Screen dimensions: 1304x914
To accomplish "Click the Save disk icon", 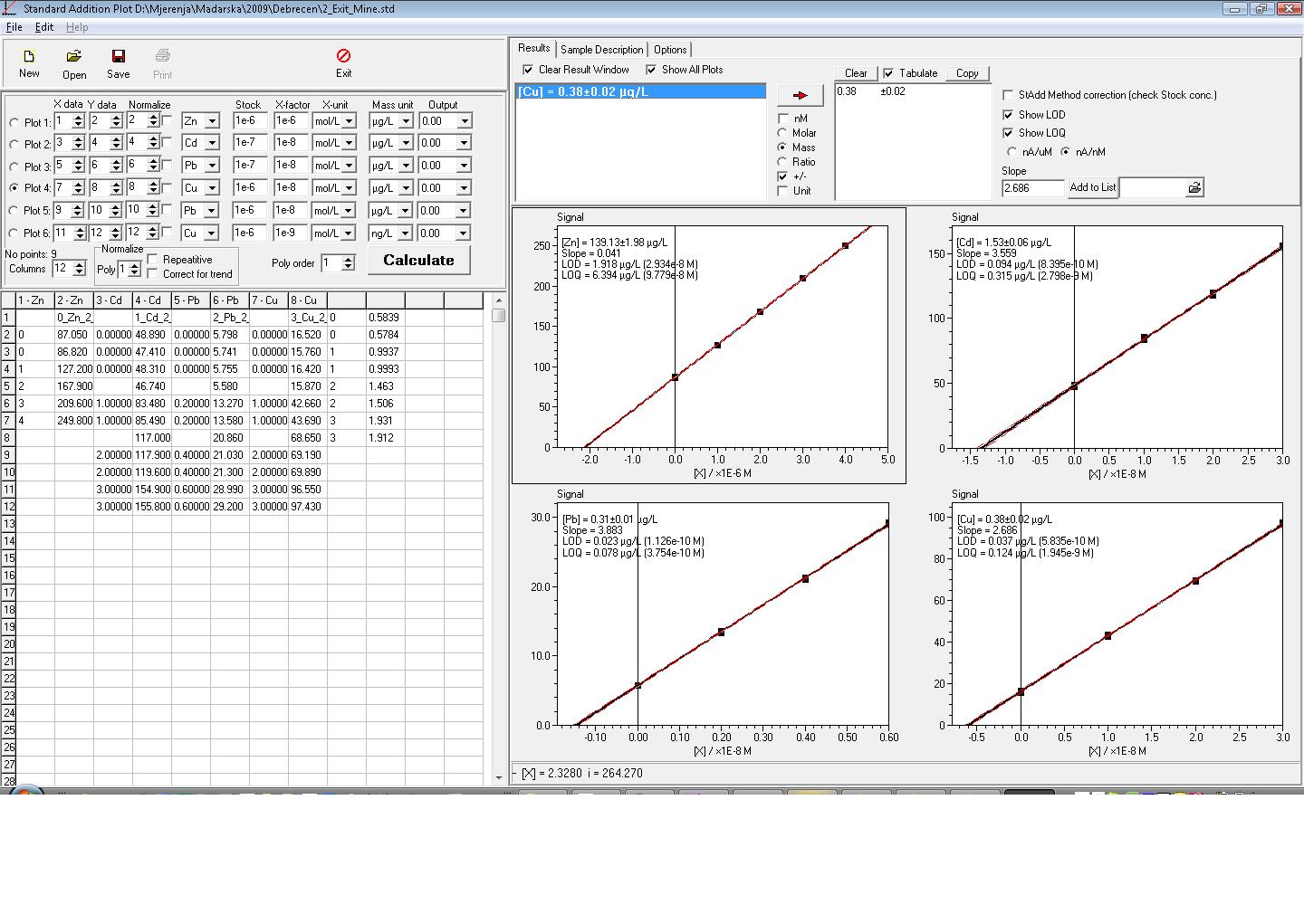I will [x=118, y=57].
